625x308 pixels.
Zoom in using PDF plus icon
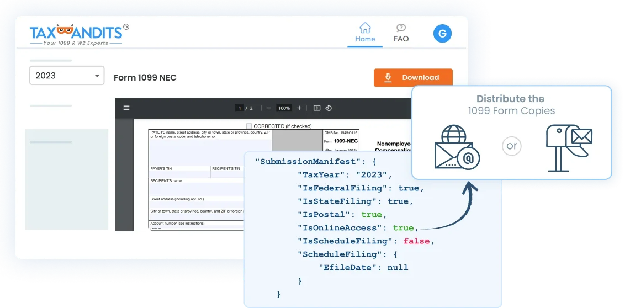(x=299, y=108)
